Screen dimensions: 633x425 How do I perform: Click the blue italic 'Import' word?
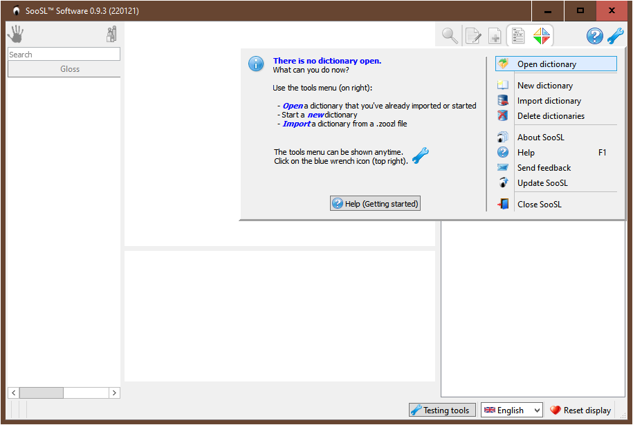(x=296, y=124)
